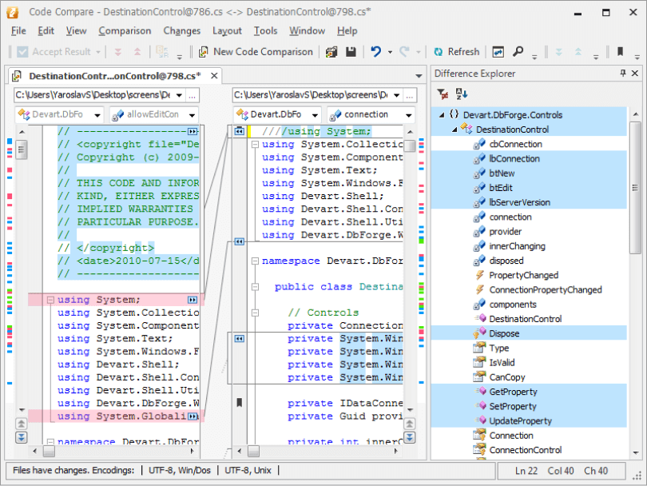
Task: Open the document tab list dropdown
Action: point(419,76)
